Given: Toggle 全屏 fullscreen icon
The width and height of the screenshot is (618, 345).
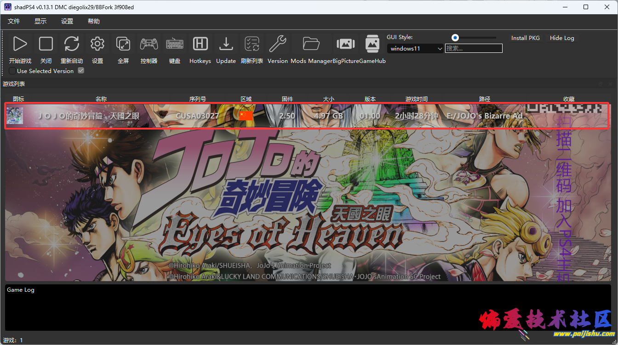Looking at the screenshot, I should tap(123, 44).
